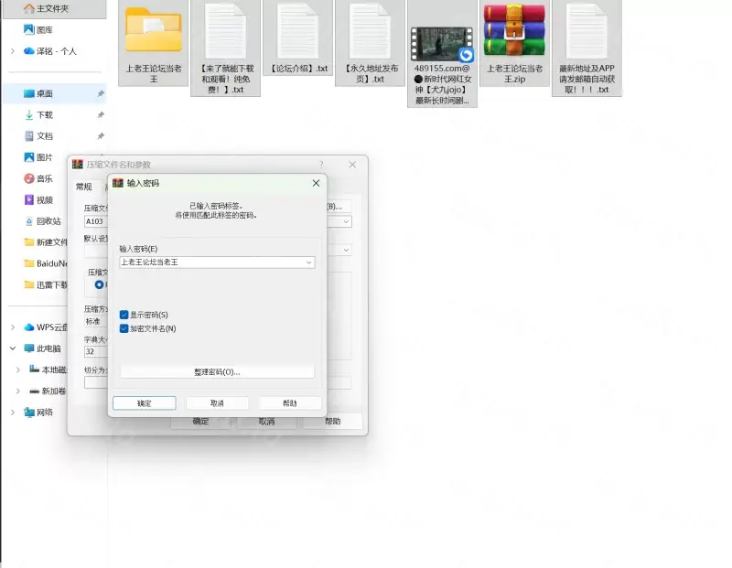This screenshot has height=568, width=732.
Task: Click into the 输入密码 text field
Action: point(210,263)
